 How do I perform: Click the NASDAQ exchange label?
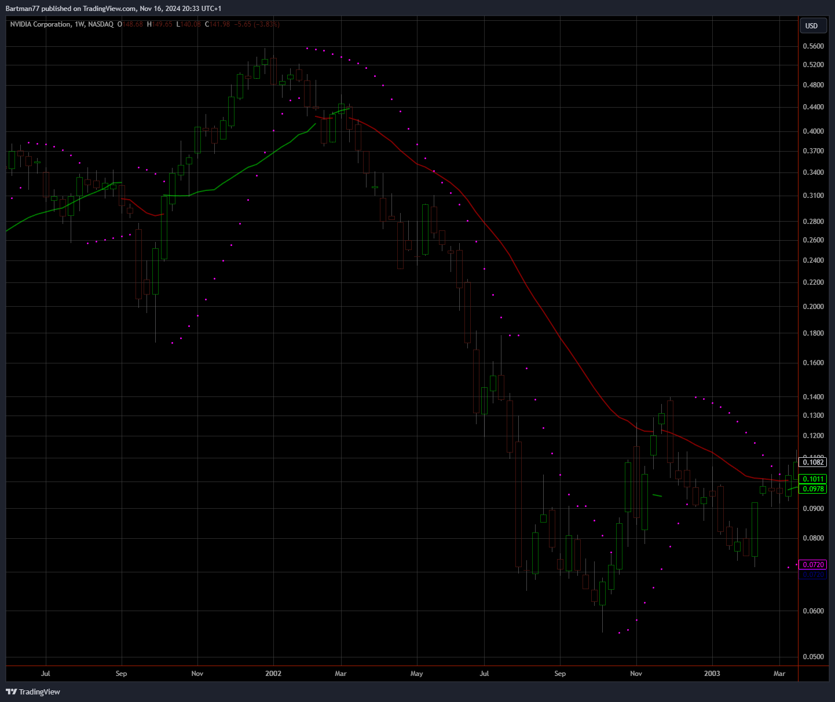pyautogui.click(x=101, y=24)
